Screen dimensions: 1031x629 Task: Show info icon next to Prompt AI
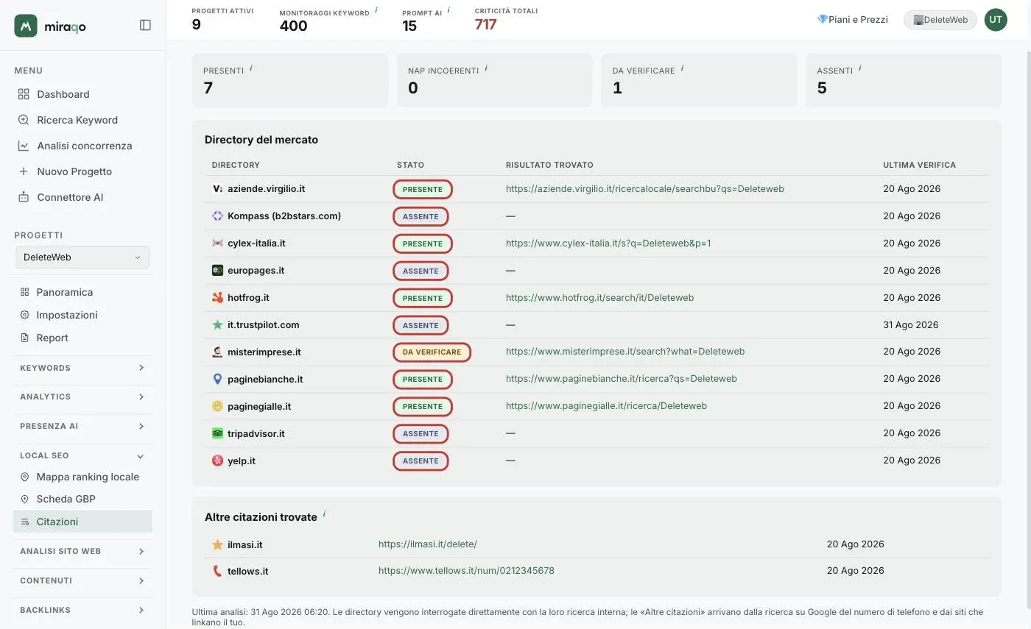pyautogui.click(x=448, y=10)
